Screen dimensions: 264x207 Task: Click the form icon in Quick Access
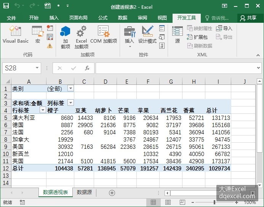click(x=48, y=6)
